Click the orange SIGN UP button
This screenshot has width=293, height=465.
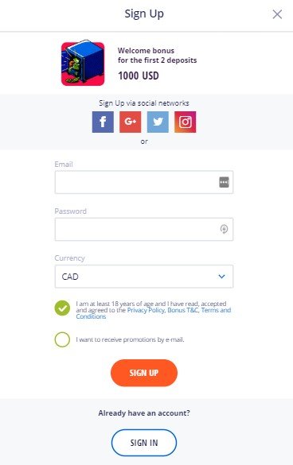pos(144,373)
